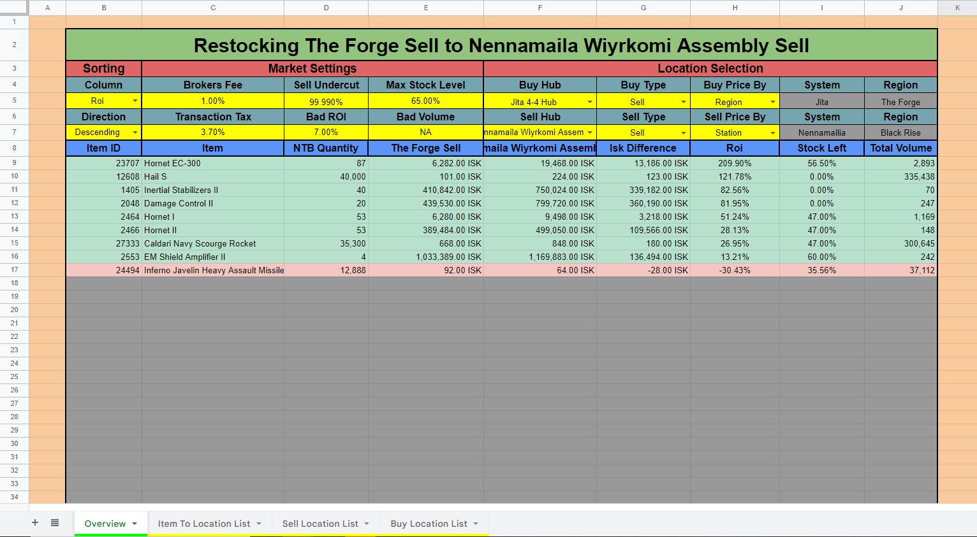Open the Sell Type dropdown
Image resolution: width=977 pixels, height=537 pixels.
(683, 132)
